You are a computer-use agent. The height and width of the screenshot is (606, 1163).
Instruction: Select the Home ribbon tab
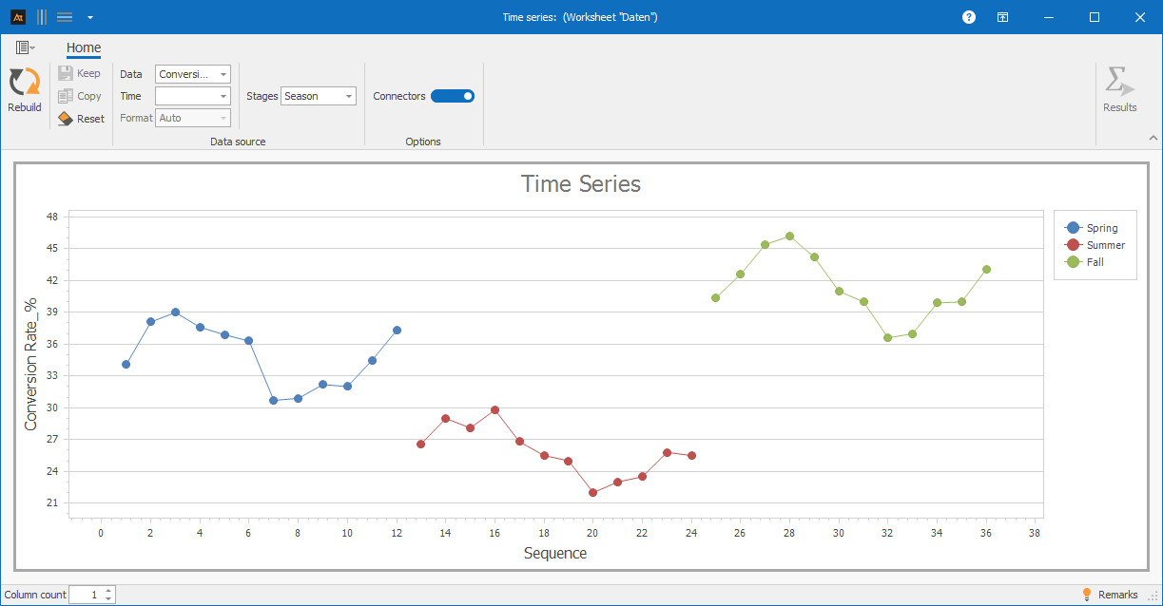click(x=84, y=48)
